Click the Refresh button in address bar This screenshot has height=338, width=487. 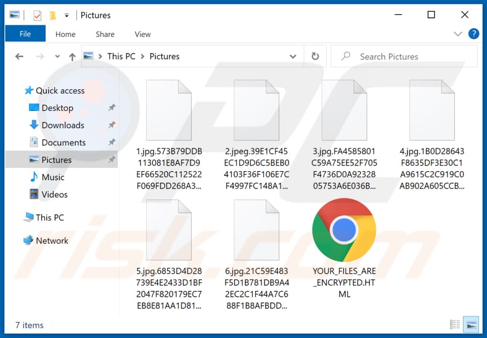(315, 56)
